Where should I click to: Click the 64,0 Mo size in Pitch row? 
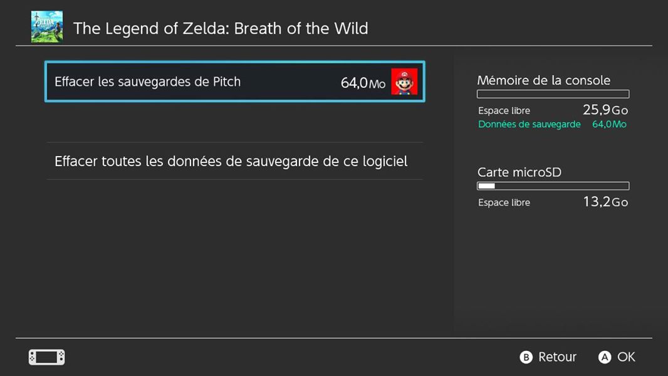363,83
